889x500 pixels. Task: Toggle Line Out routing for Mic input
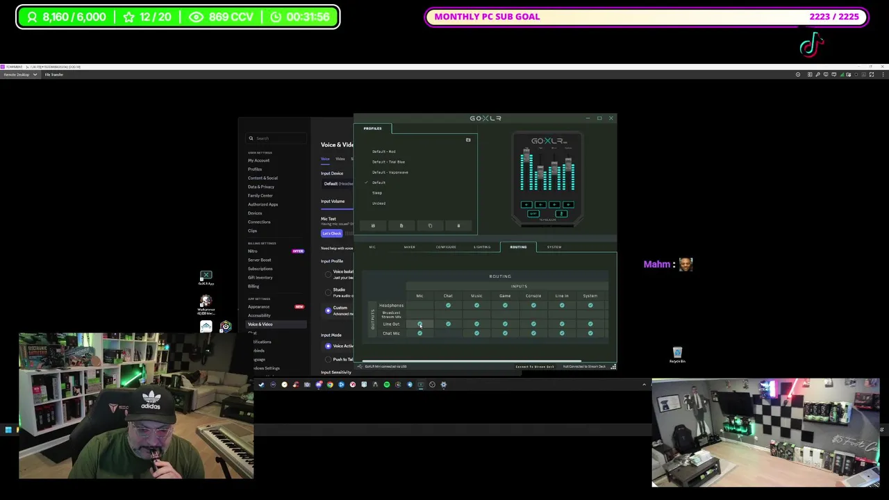click(x=419, y=324)
